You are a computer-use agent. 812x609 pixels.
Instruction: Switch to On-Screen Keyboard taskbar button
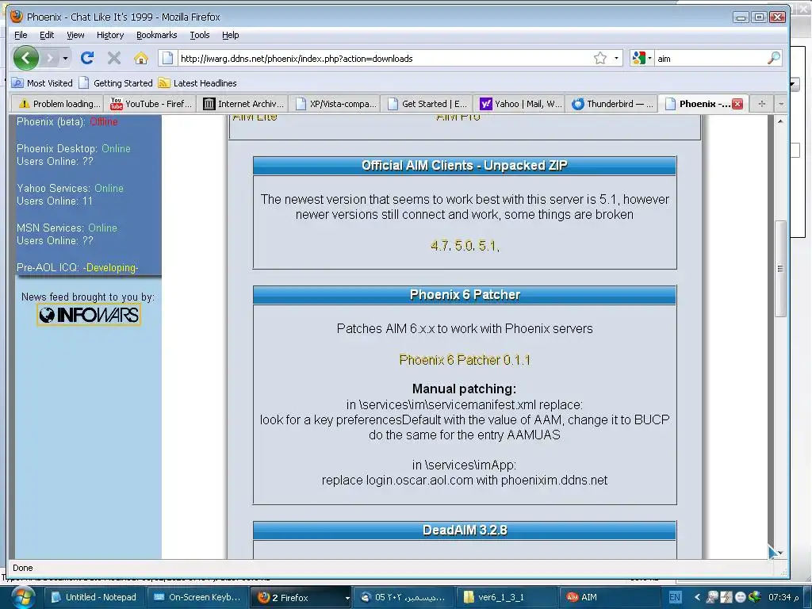(197, 597)
